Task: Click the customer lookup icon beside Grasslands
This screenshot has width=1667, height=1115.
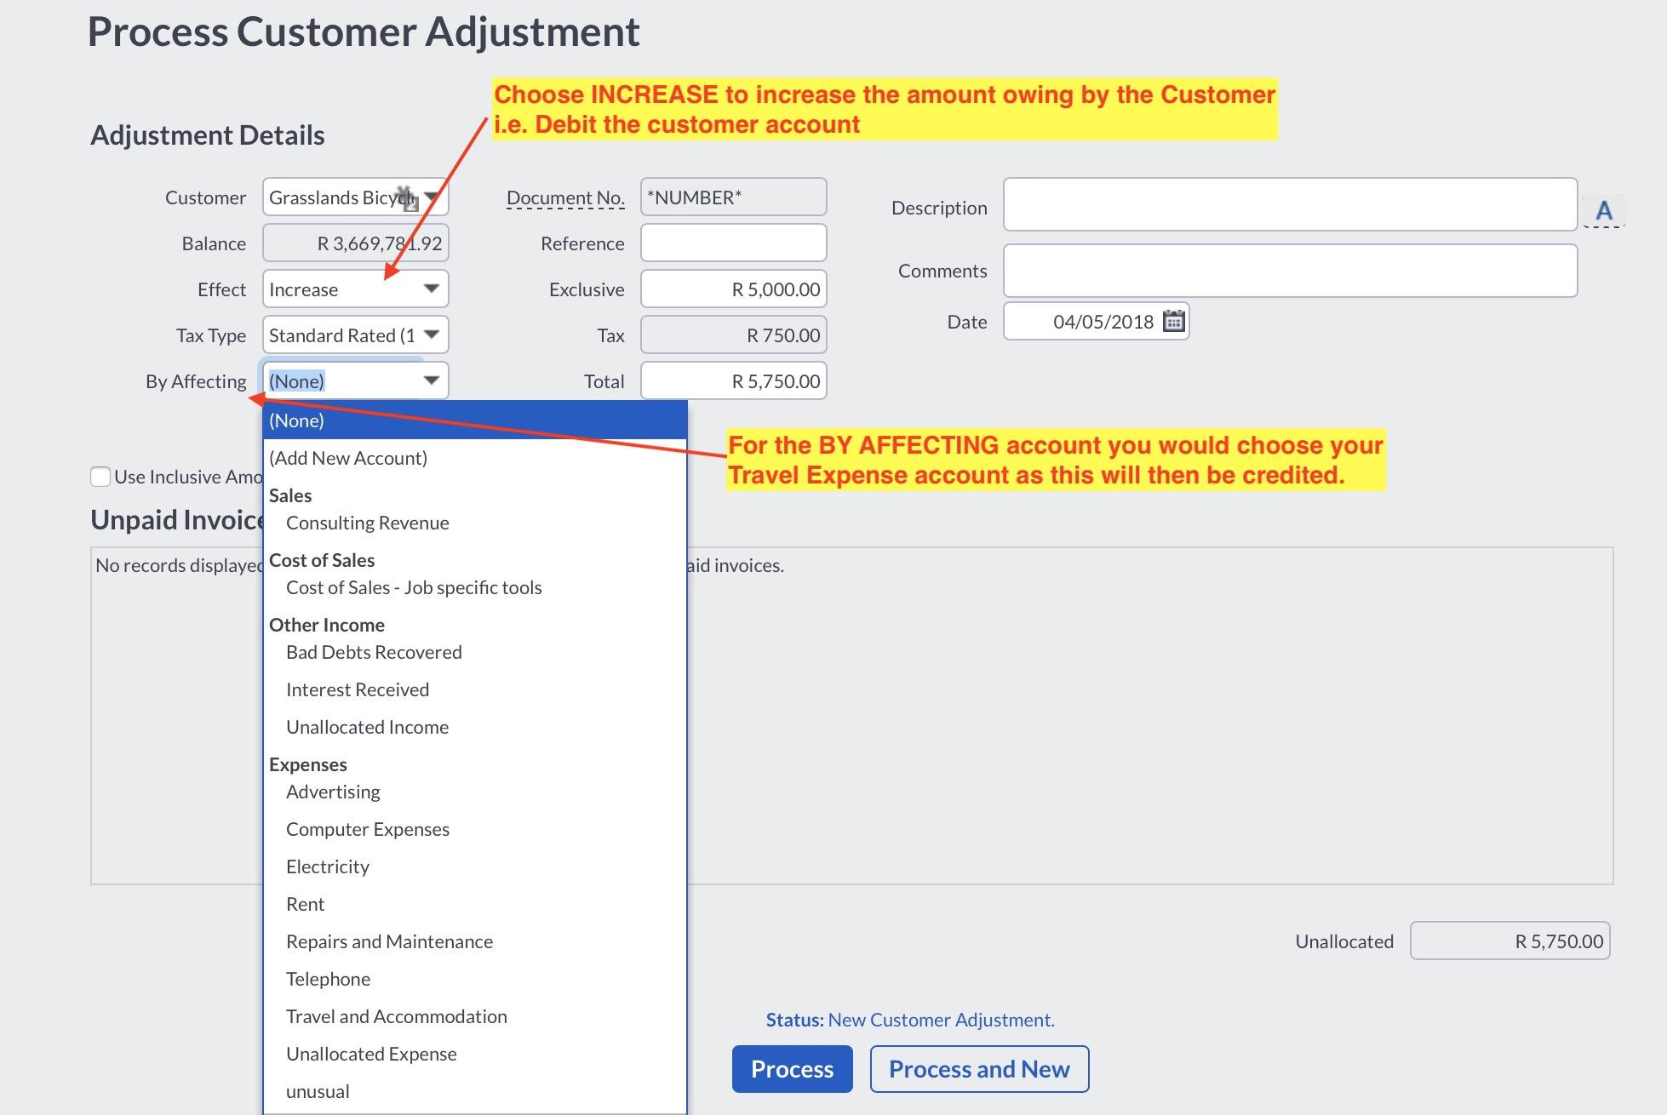Action: pyautogui.click(x=408, y=199)
